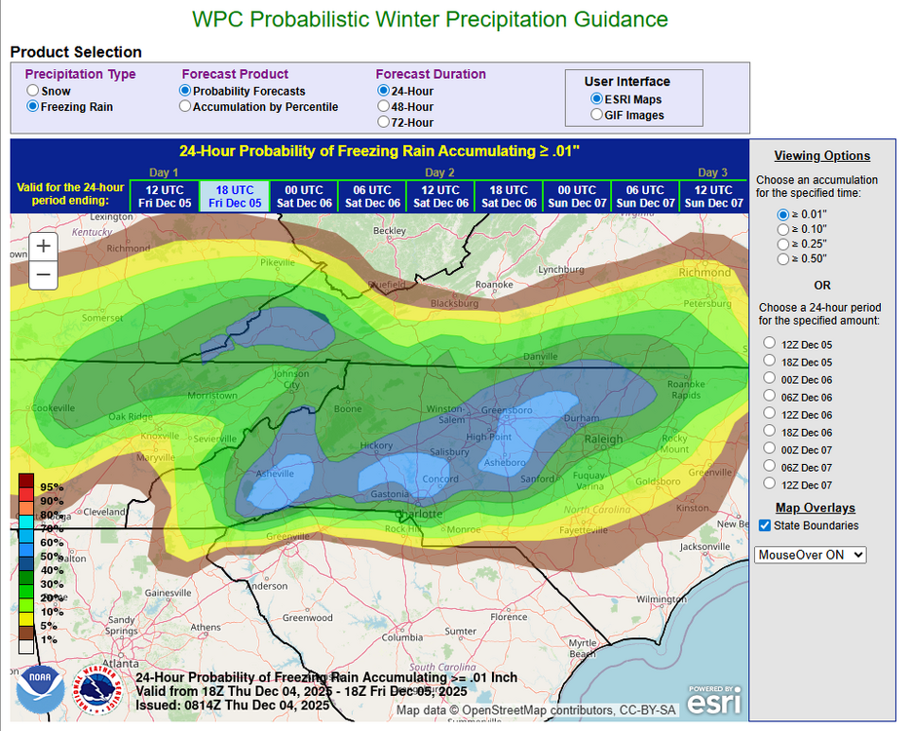Select the 12 UTC Fri Dec 05 tab

[165, 196]
